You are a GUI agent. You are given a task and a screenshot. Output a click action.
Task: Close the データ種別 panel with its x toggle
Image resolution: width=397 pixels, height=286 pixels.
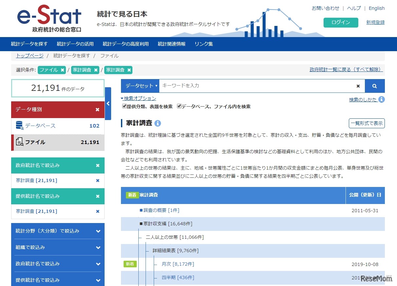pyautogui.click(x=98, y=110)
